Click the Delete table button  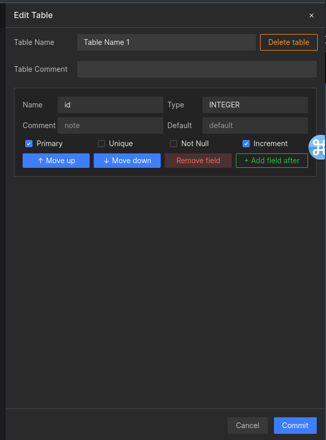point(288,42)
